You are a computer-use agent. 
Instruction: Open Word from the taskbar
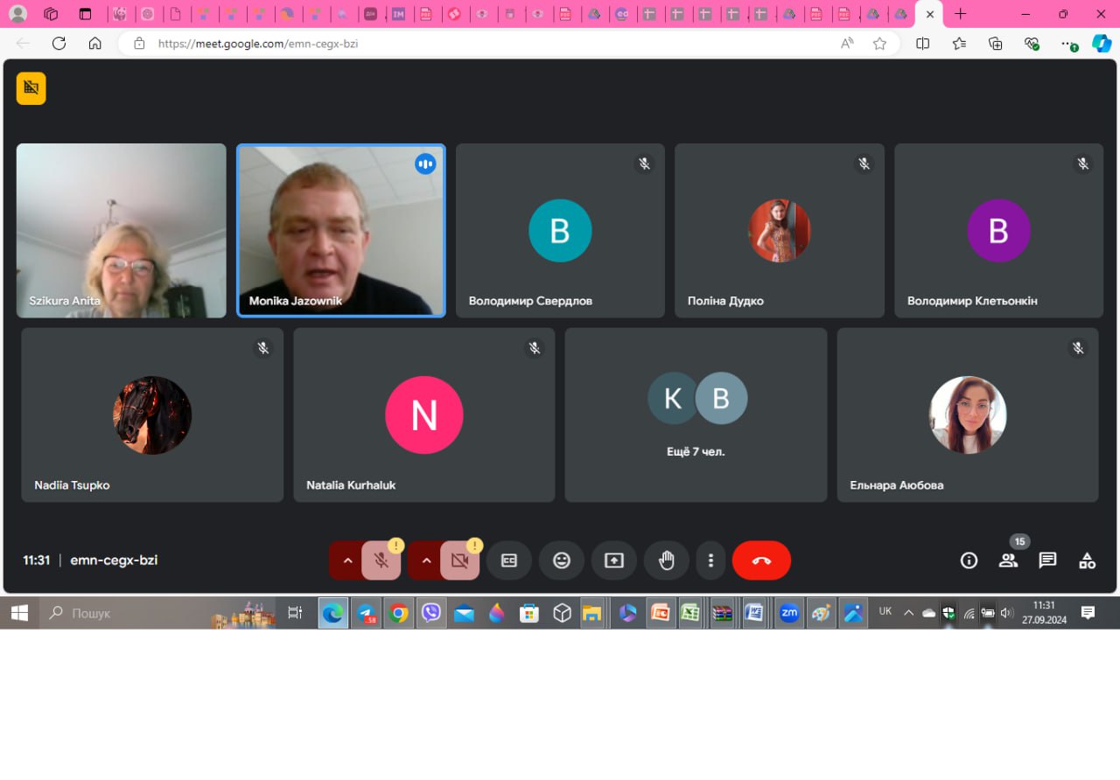753,613
